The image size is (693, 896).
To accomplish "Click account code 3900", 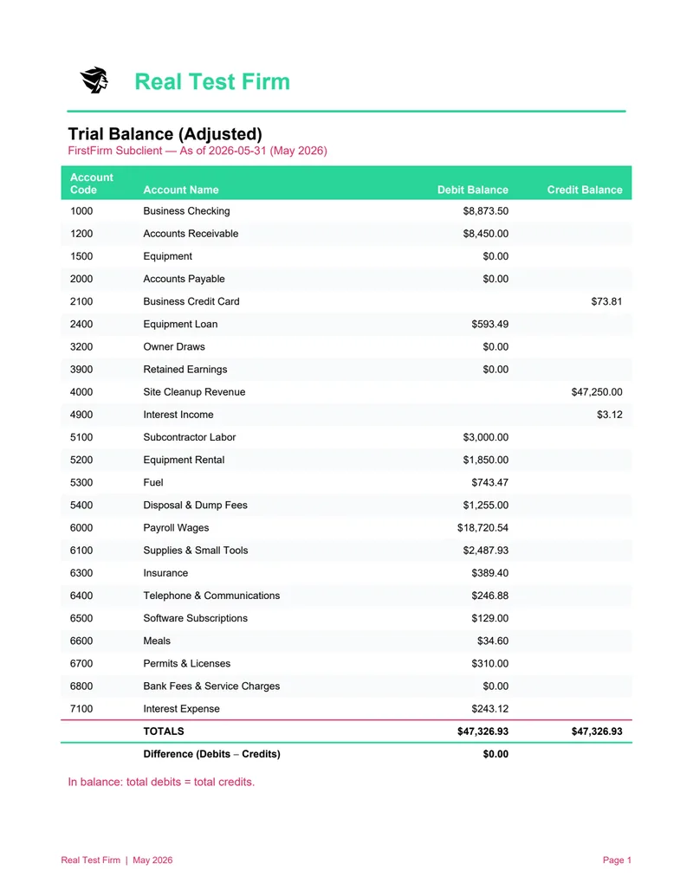I will [81, 369].
